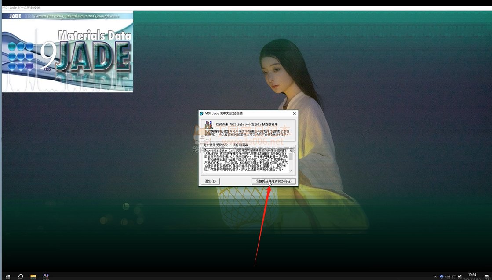Click the license agreement scrollbar thumb
The height and width of the screenshot is (280, 492).
point(291,156)
